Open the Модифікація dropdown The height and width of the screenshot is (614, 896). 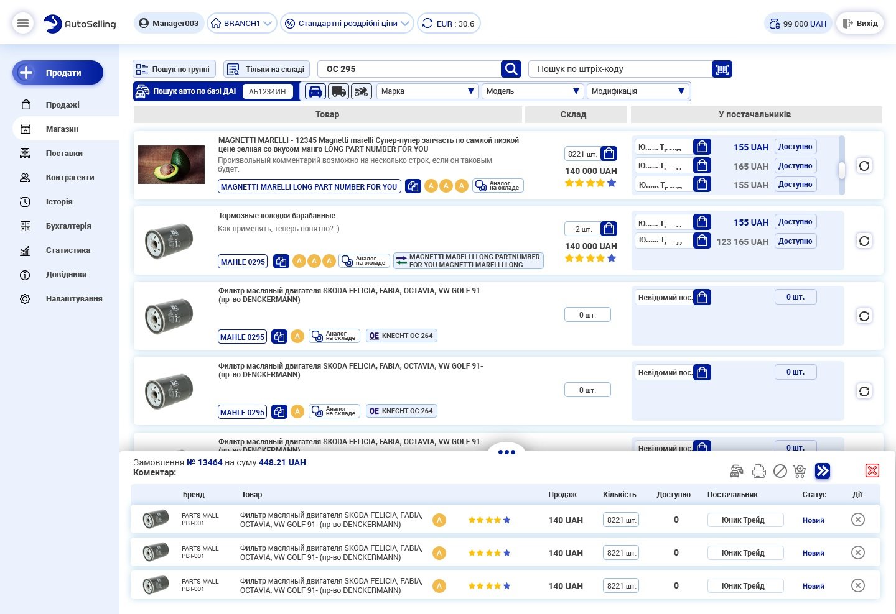[x=638, y=91]
